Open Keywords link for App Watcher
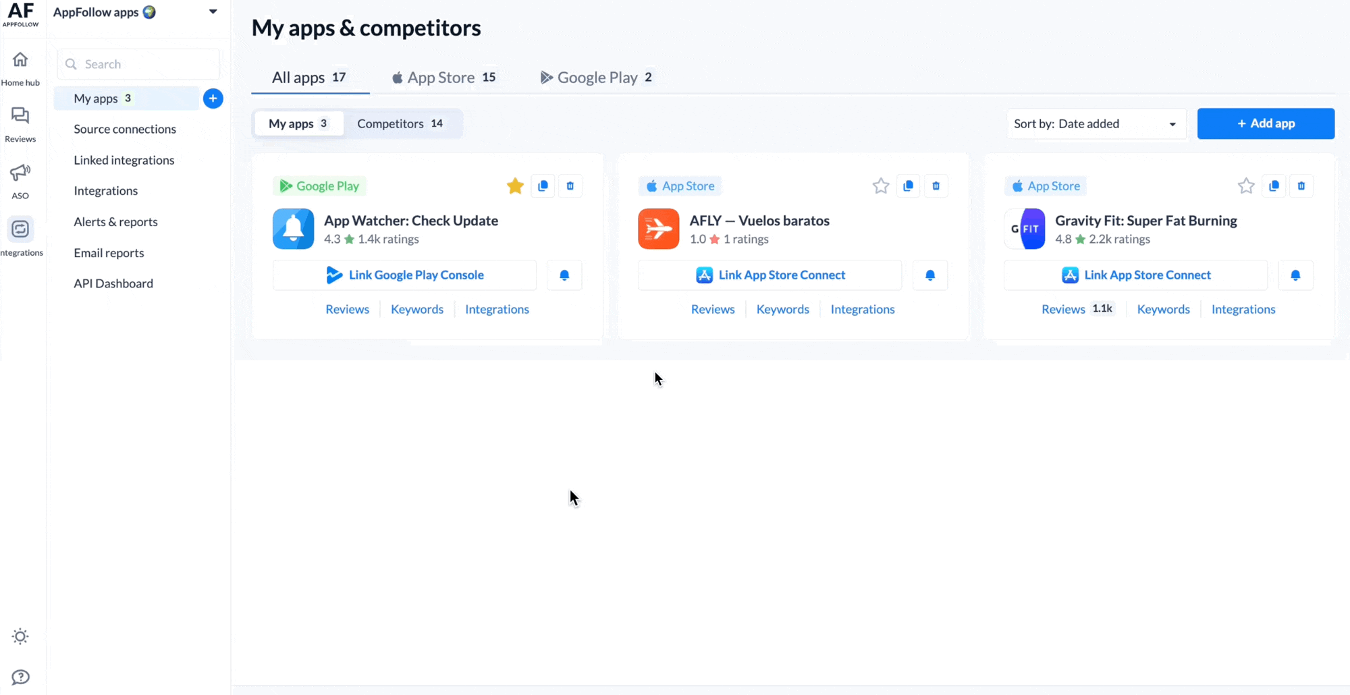This screenshot has width=1350, height=695. tap(417, 309)
